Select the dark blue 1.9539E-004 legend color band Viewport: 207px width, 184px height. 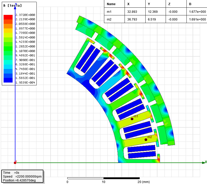point(8,80)
